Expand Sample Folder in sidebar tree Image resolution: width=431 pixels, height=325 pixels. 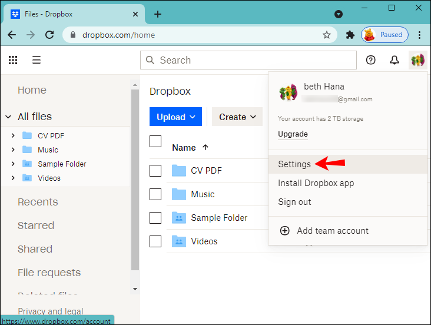13,164
